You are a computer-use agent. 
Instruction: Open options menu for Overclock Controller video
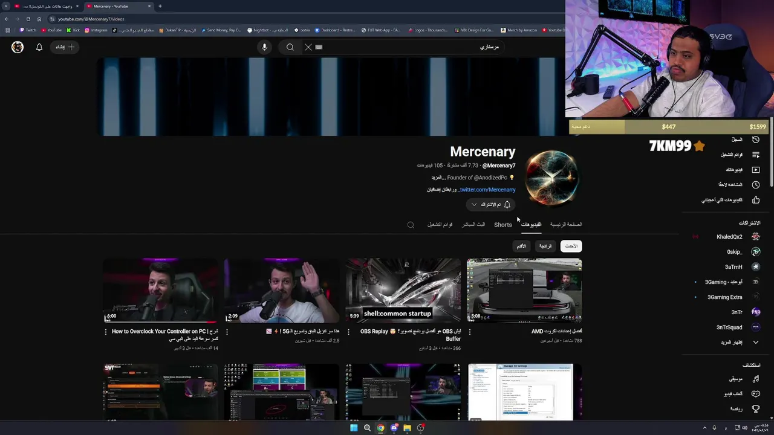106,332
